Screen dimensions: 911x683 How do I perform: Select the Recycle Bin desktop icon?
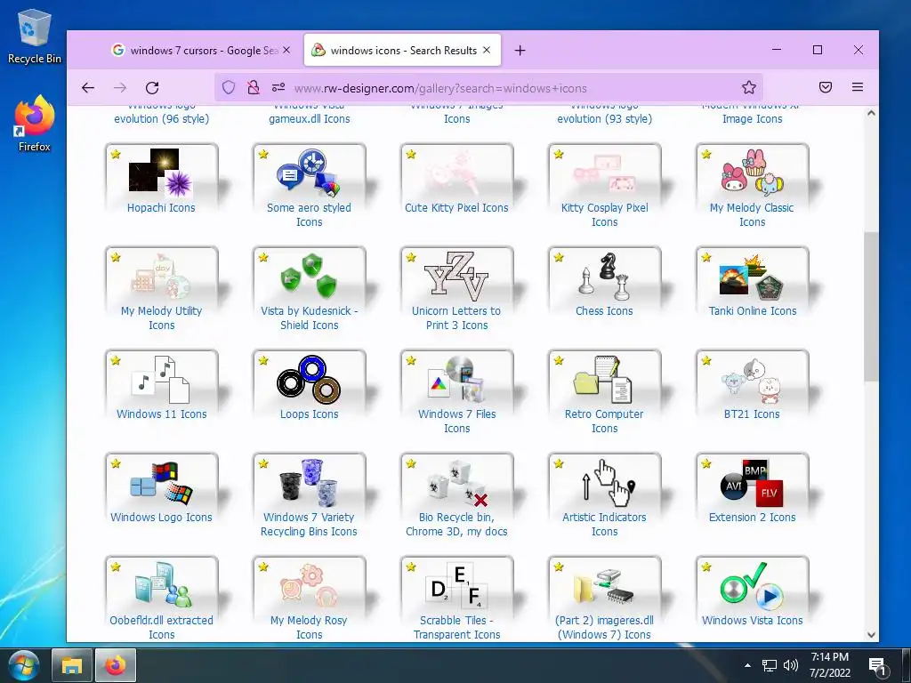[34, 36]
